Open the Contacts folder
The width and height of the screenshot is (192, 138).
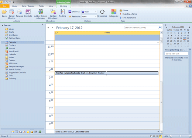[x=13, y=45]
